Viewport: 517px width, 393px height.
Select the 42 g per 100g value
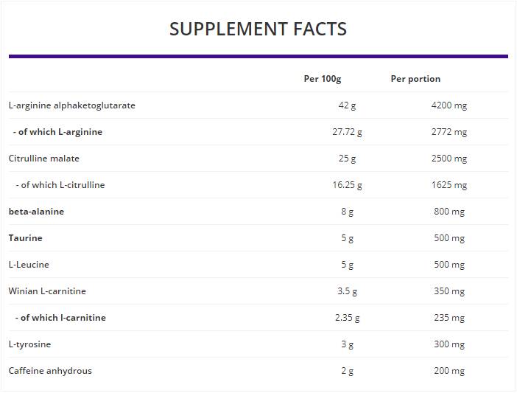pos(347,105)
